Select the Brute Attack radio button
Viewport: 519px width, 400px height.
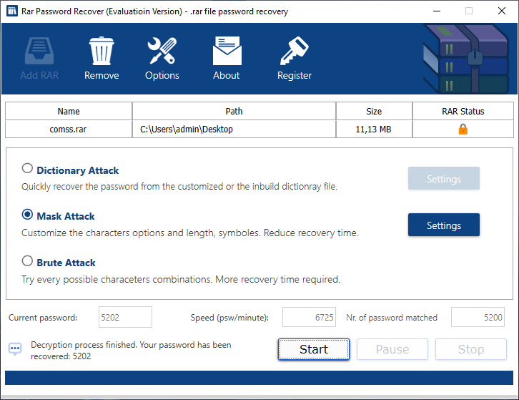pos(27,260)
